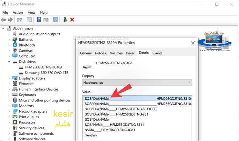Select Samsung SSD 870 QVO 1TB
Screen dimensions: 239x141
coord(47,73)
